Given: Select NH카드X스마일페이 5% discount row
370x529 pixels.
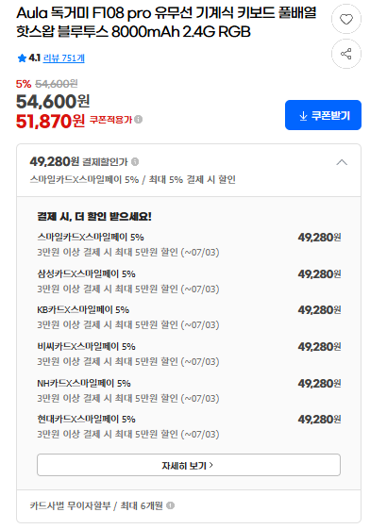Looking at the screenshot, I should coord(189,390).
